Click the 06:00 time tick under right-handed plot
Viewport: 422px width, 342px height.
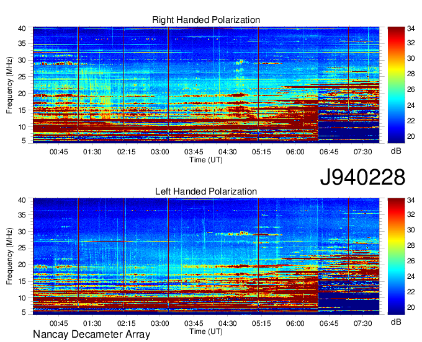click(295, 152)
